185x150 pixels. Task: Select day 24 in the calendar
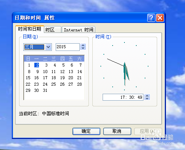(x=45, y=84)
